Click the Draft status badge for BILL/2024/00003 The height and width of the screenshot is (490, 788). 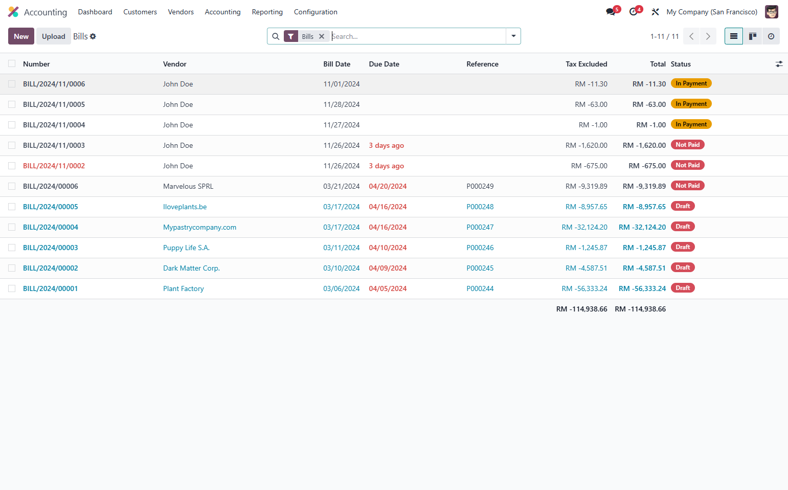pyautogui.click(x=683, y=247)
